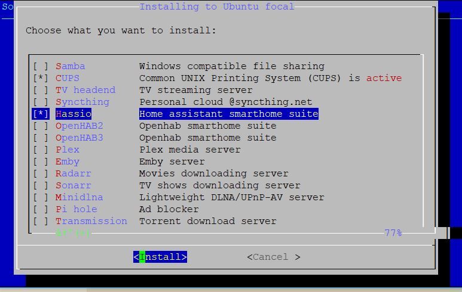Tick the OpenHAB2 checkbox

41,126
